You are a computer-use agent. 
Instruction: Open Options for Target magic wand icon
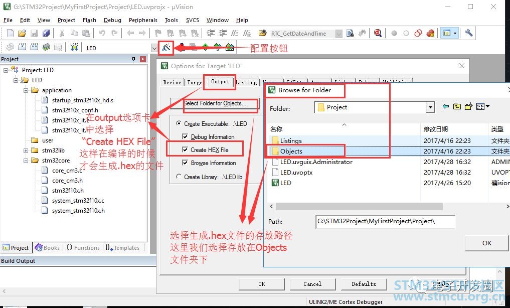(166, 48)
